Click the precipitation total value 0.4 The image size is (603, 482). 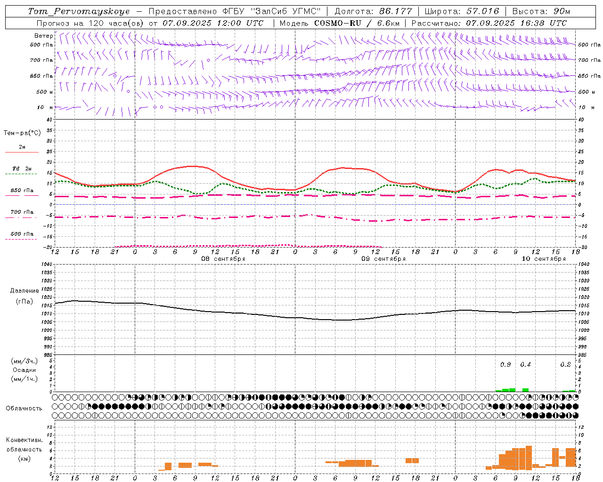pyautogui.click(x=525, y=365)
